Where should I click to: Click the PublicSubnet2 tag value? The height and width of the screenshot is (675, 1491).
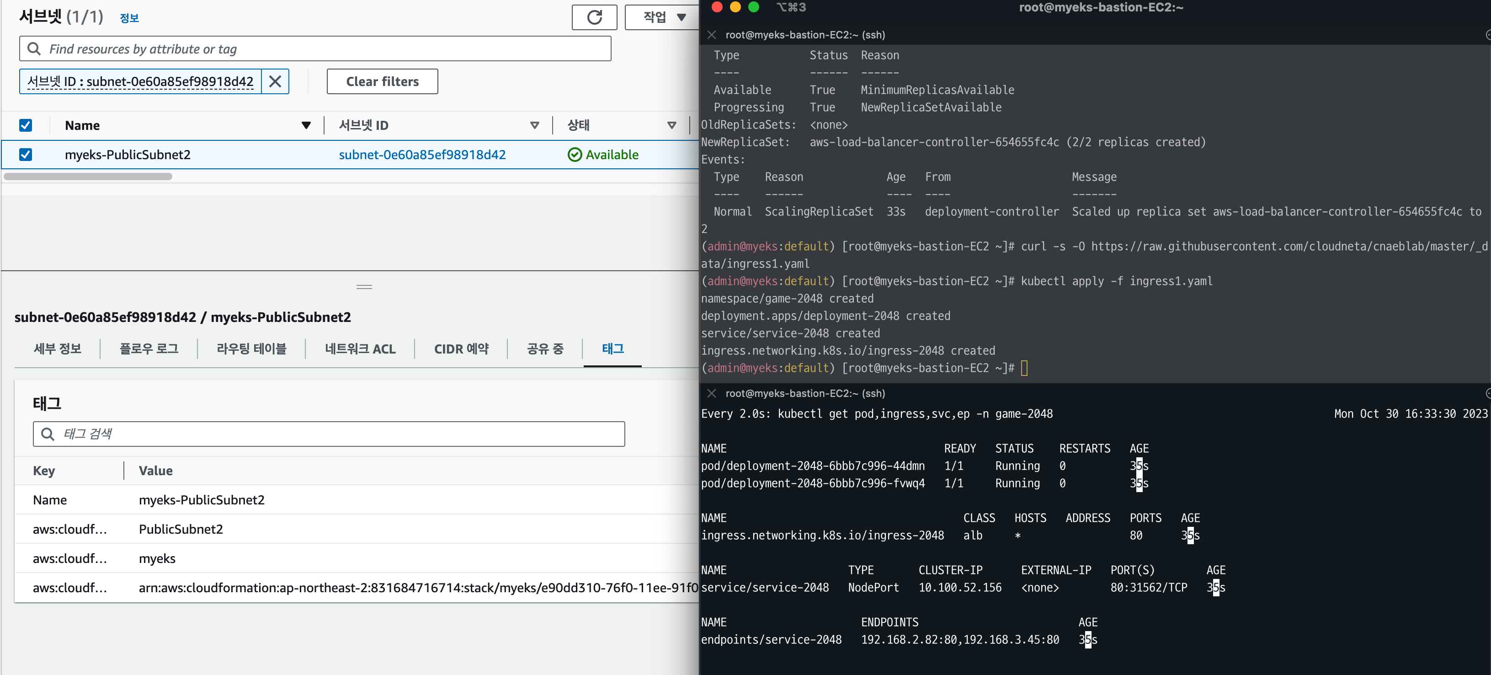181,529
